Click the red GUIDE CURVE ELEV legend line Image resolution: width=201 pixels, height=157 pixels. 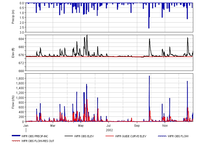pos(109,136)
